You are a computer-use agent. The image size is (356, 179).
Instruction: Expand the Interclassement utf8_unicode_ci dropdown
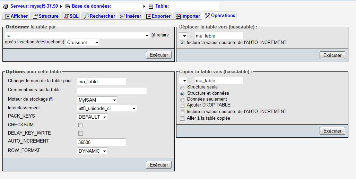click(107, 108)
